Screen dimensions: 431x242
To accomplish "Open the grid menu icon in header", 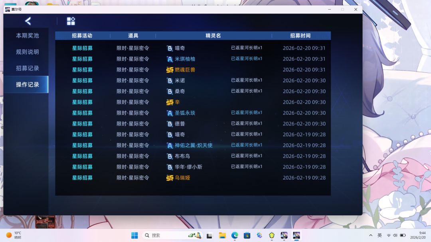I will 71,21.
